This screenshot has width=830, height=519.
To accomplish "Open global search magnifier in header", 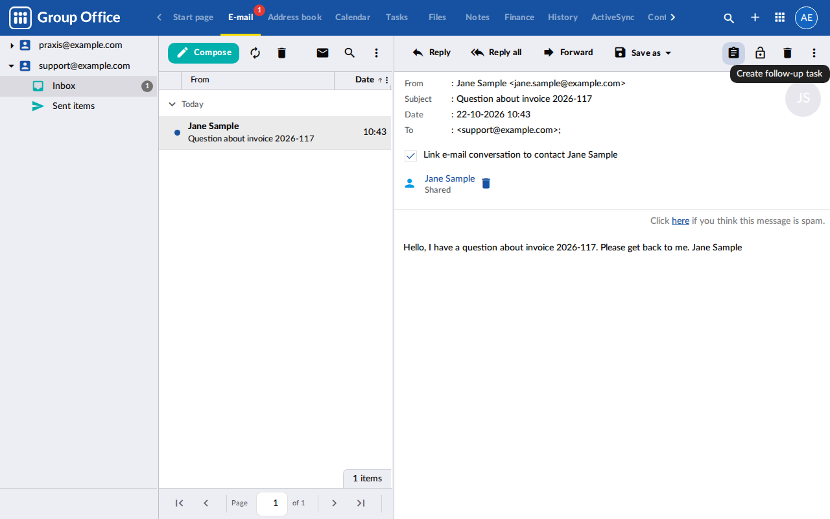I will (x=729, y=18).
